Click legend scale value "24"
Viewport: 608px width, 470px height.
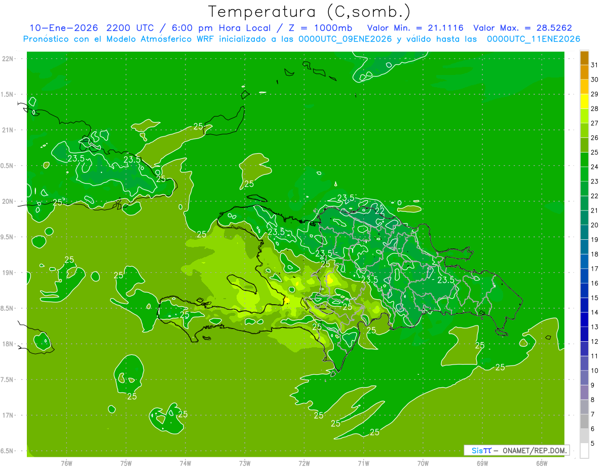pyautogui.click(x=595, y=167)
